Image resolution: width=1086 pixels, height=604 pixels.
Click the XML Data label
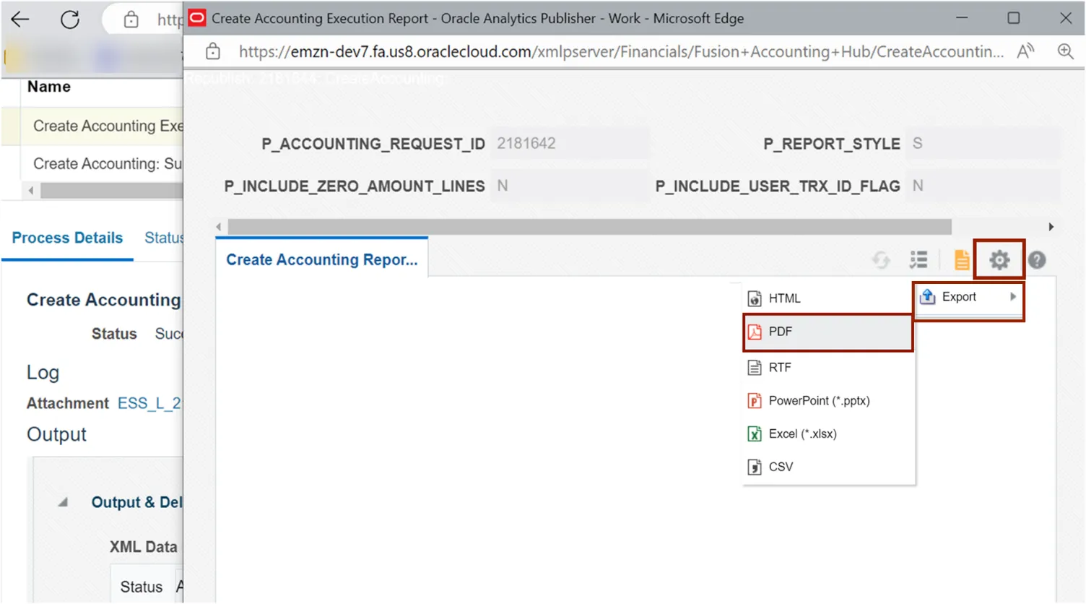[144, 547]
